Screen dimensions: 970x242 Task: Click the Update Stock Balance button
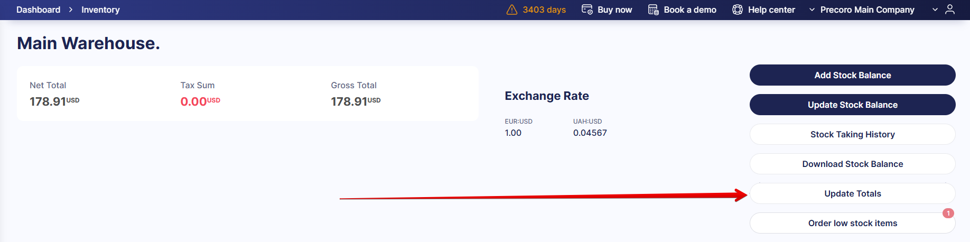(852, 105)
